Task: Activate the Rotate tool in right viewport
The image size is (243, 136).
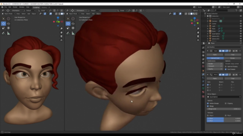Action: point(73,23)
